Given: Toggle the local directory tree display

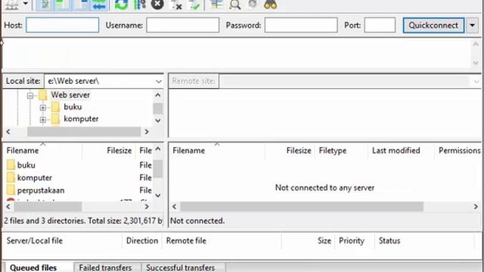Looking at the screenshot, I should pos(62,5).
